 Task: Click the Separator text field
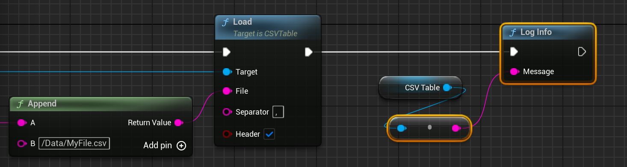click(278, 112)
